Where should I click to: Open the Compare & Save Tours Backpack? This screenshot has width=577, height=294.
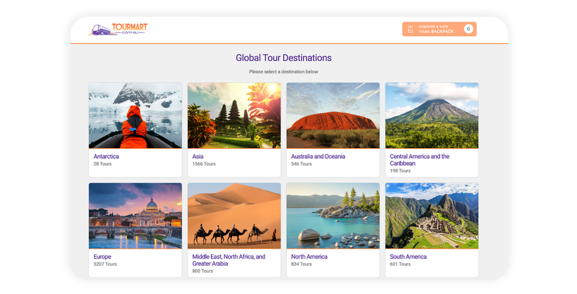[436, 29]
